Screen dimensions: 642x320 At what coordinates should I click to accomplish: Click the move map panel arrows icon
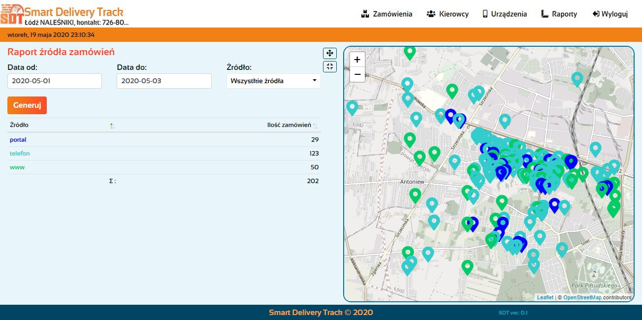(x=329, y=53)
